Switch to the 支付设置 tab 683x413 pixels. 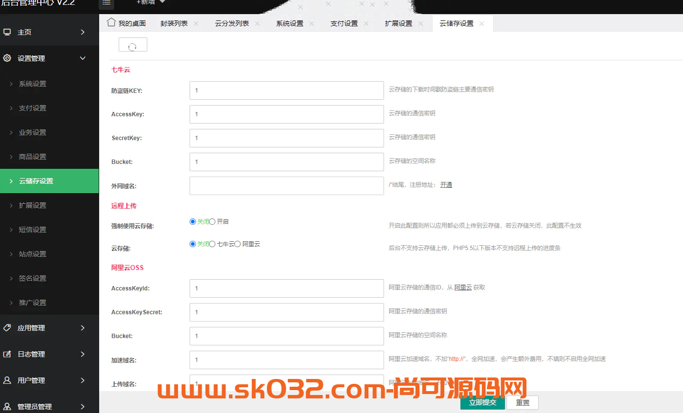click(x=344, y=23)
